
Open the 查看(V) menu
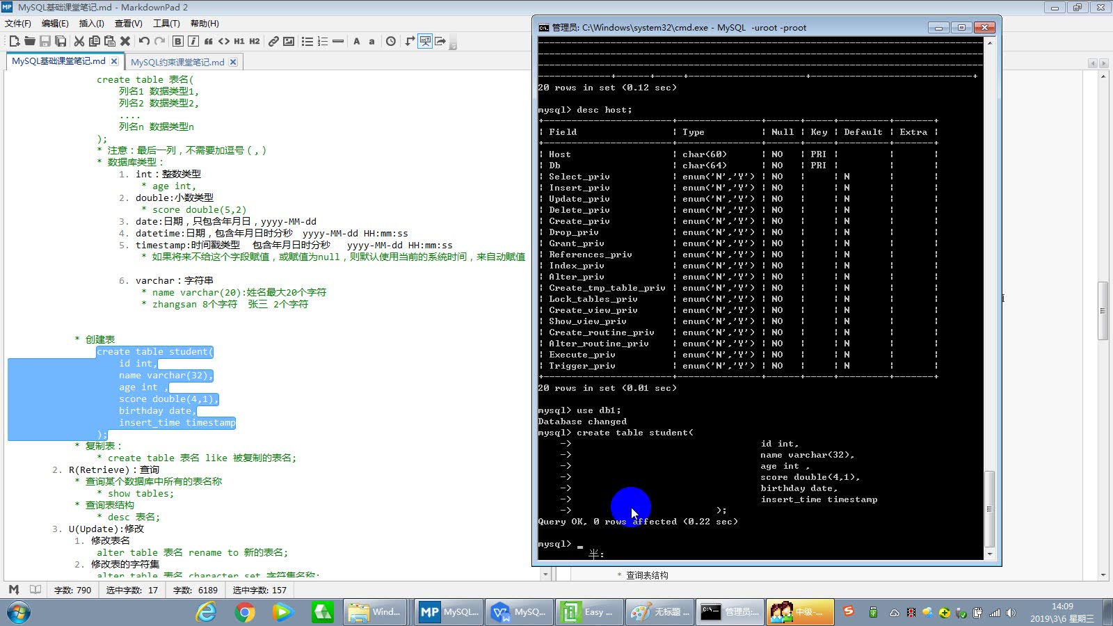[x=129, y=23]
